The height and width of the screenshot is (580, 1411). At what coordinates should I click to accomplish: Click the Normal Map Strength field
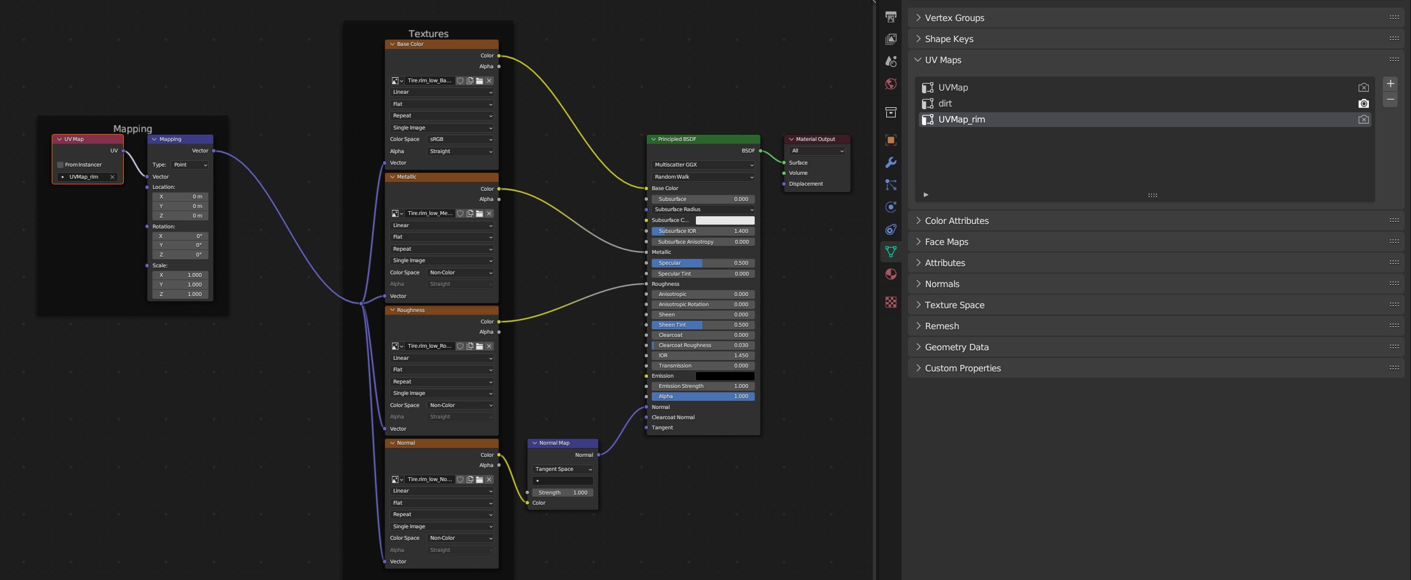point(562,493)
